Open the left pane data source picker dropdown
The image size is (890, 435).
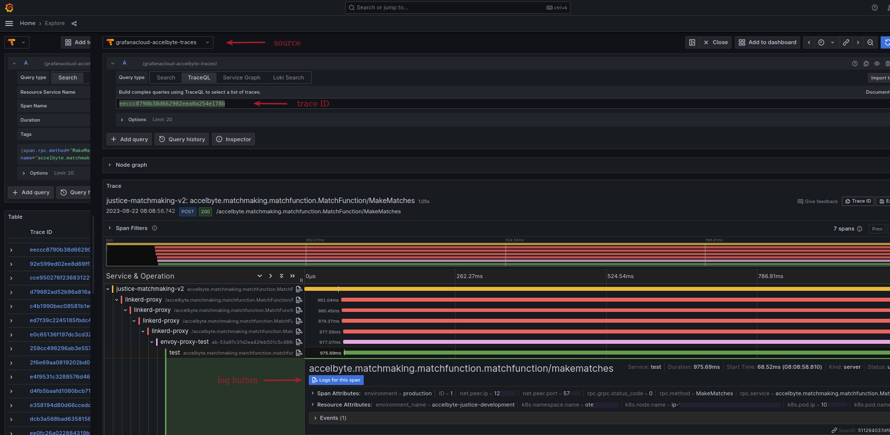(17, 43)
